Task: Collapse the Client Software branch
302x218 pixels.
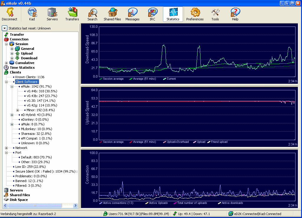Action: point(6,82)
